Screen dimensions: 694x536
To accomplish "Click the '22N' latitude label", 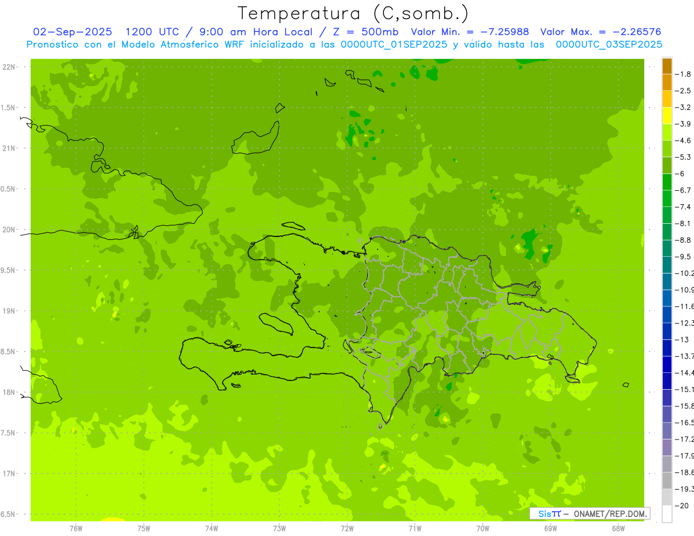I will (9, 67).
